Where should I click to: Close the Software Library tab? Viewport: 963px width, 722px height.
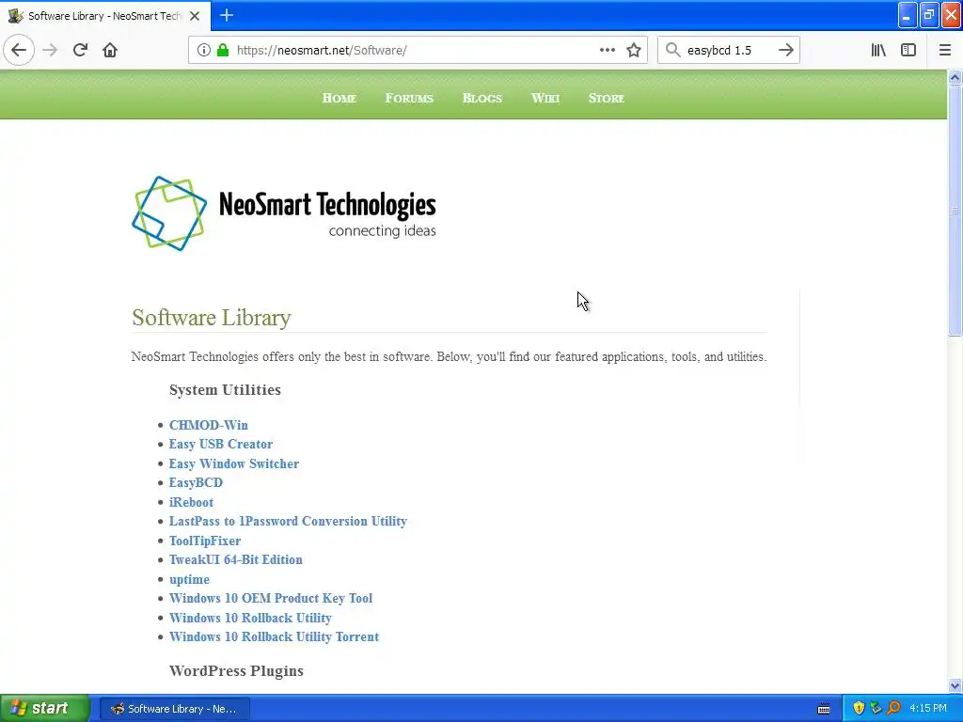coord(195,16)
